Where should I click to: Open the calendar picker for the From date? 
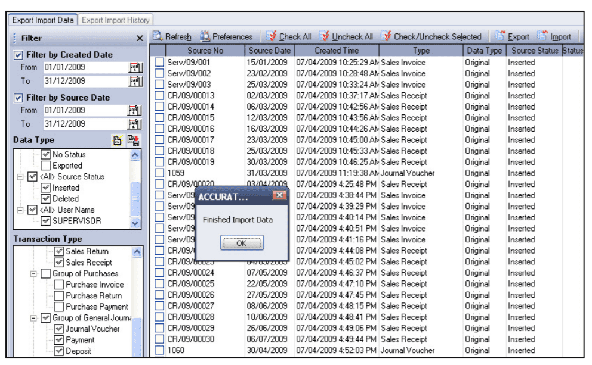point(135,67)
